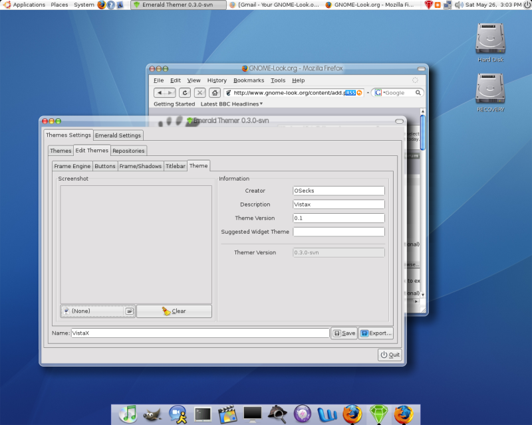
Task: Open the Themes sub-tab
Action: [61, 151]
